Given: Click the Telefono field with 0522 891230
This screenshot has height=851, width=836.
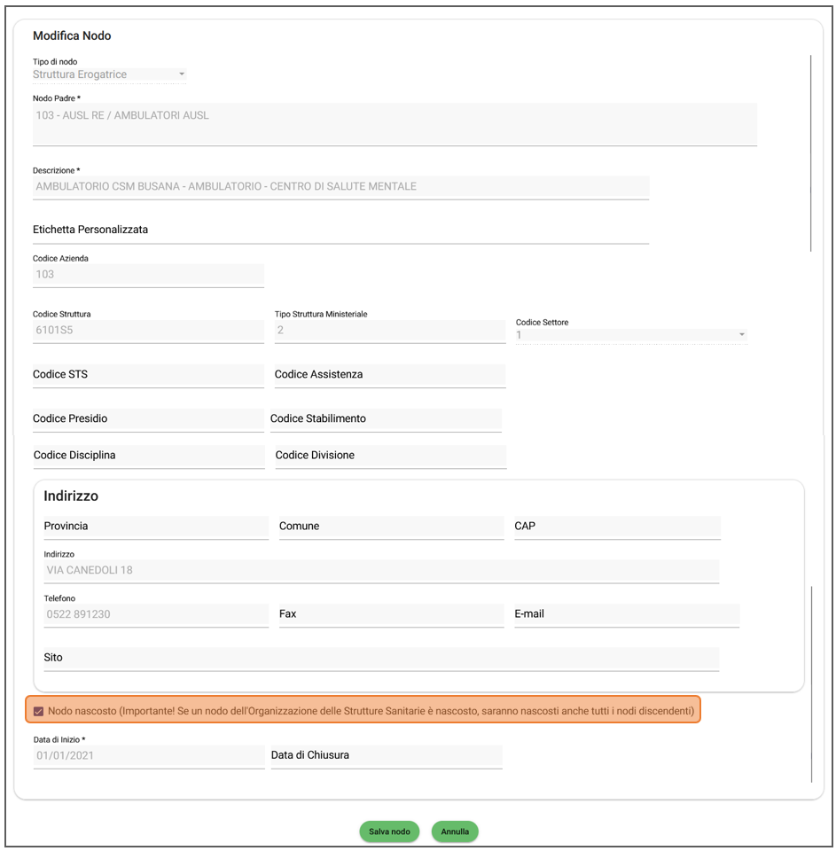Looking at the screenshot, I should 155,613.
